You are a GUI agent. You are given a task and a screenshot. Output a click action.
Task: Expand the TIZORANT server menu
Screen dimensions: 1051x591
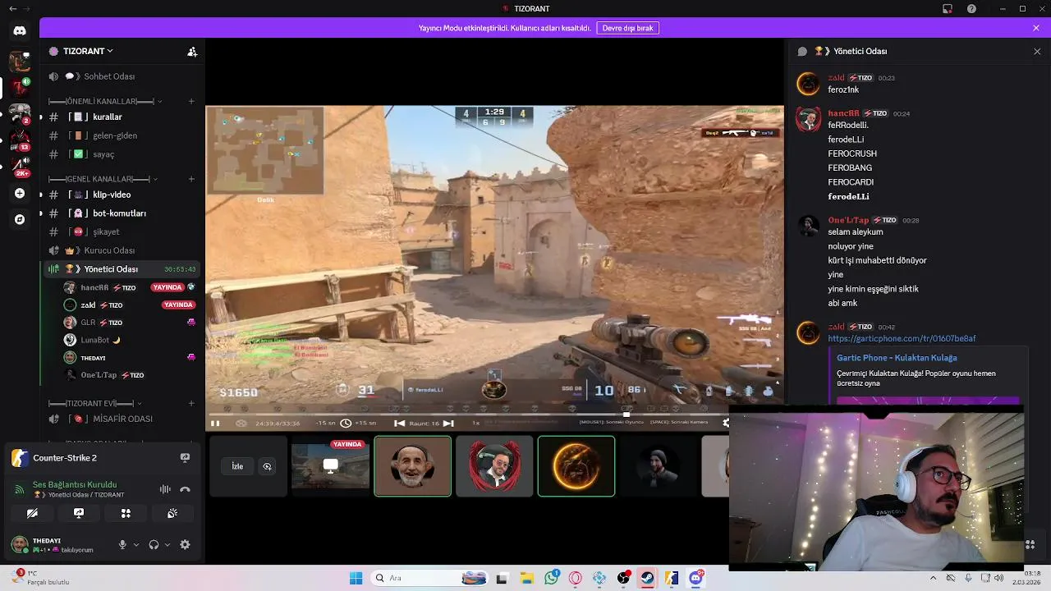(88, 51)
